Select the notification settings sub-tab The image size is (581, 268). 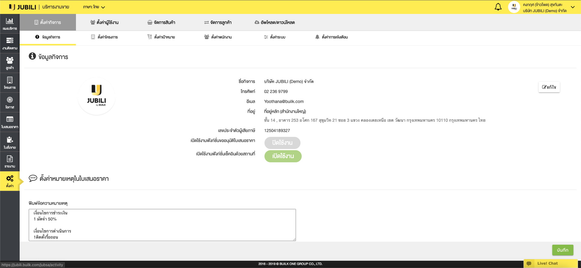click(x=331, y=37)
